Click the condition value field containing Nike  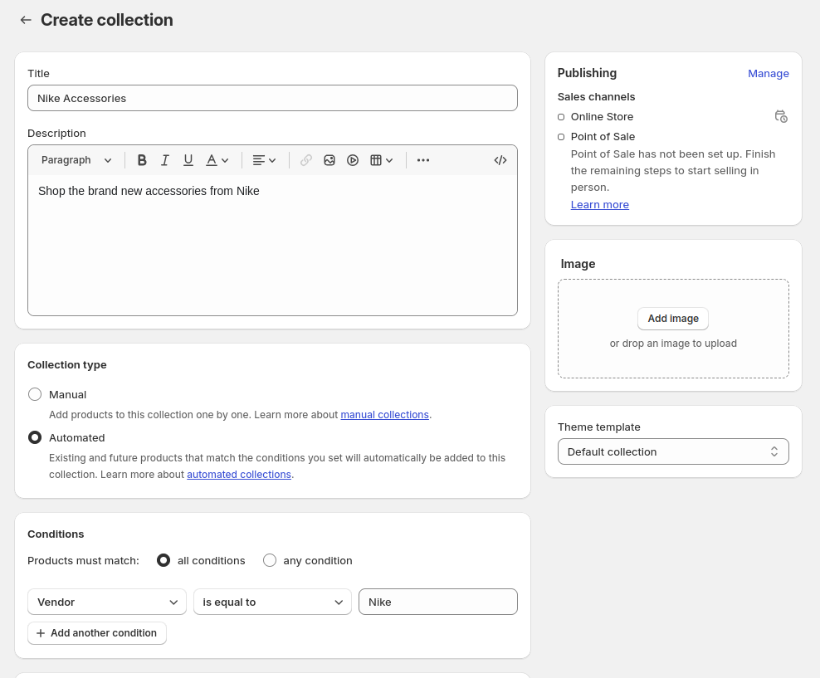438,602
